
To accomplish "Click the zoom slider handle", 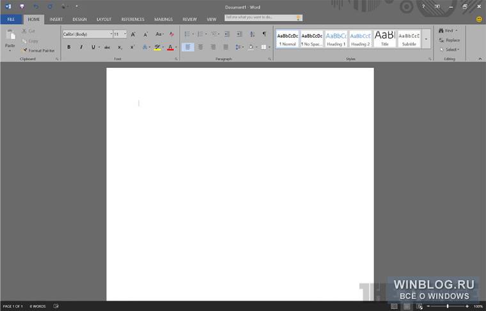I will (x=448, y=307).
